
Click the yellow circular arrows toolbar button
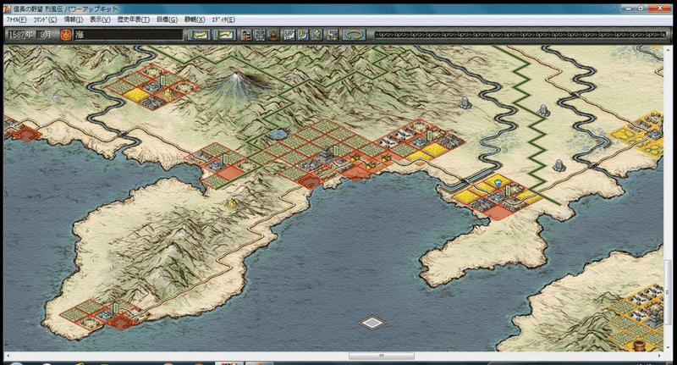(354, 35)
